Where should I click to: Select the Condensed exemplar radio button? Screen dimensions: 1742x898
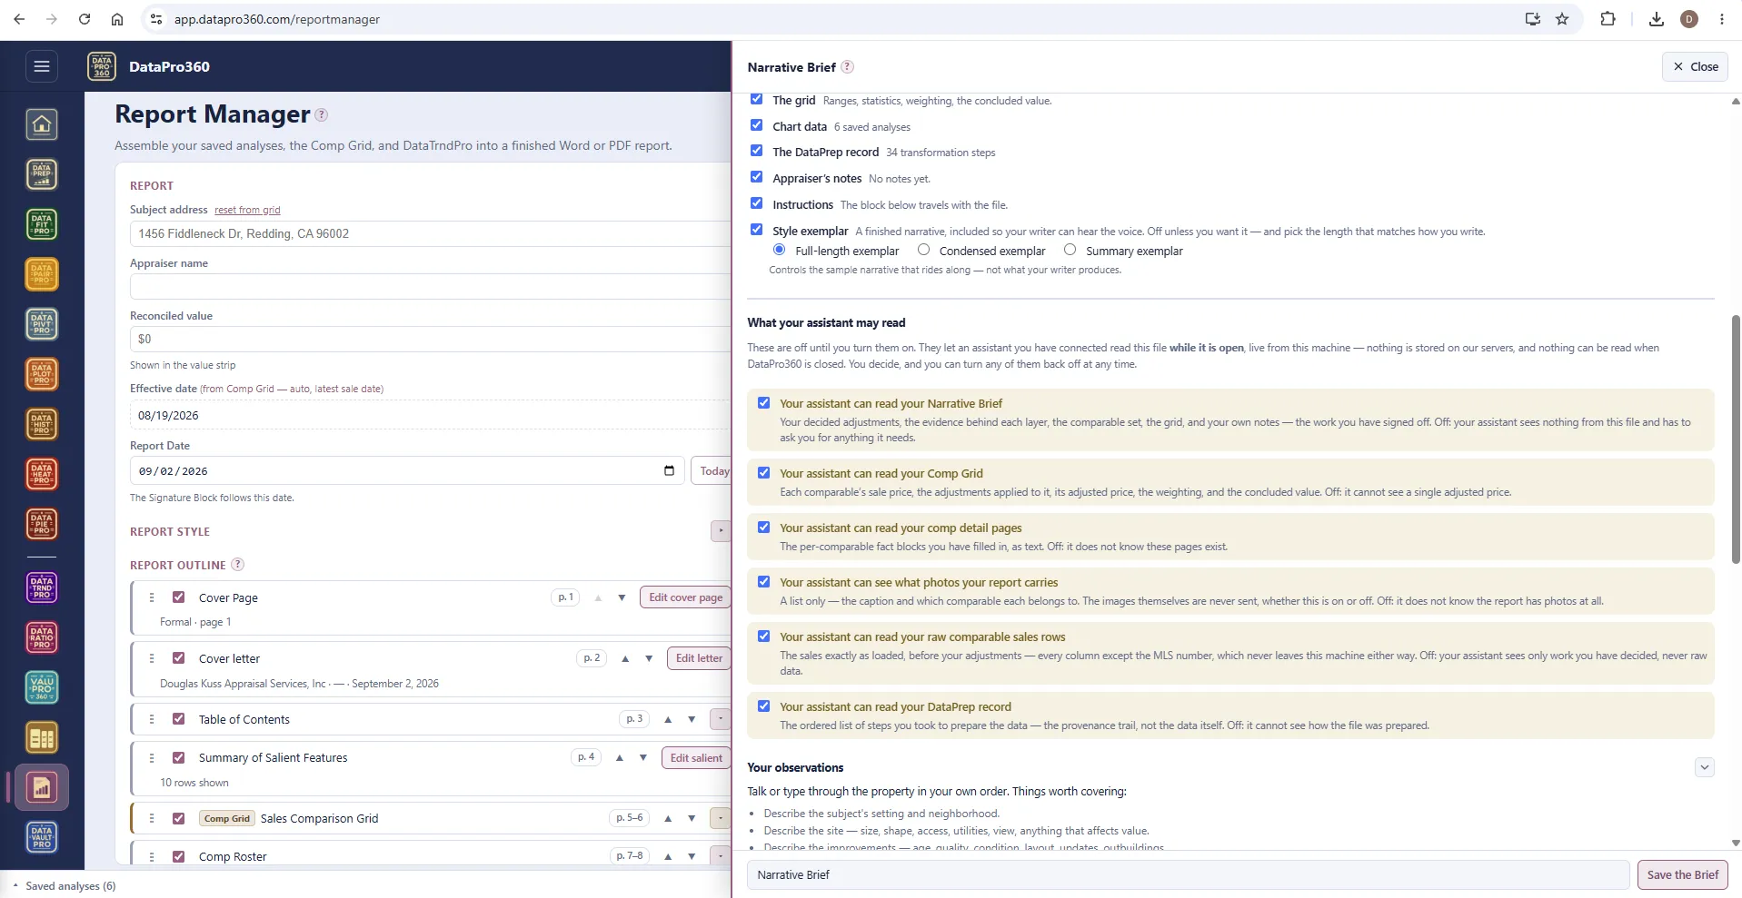923,250
